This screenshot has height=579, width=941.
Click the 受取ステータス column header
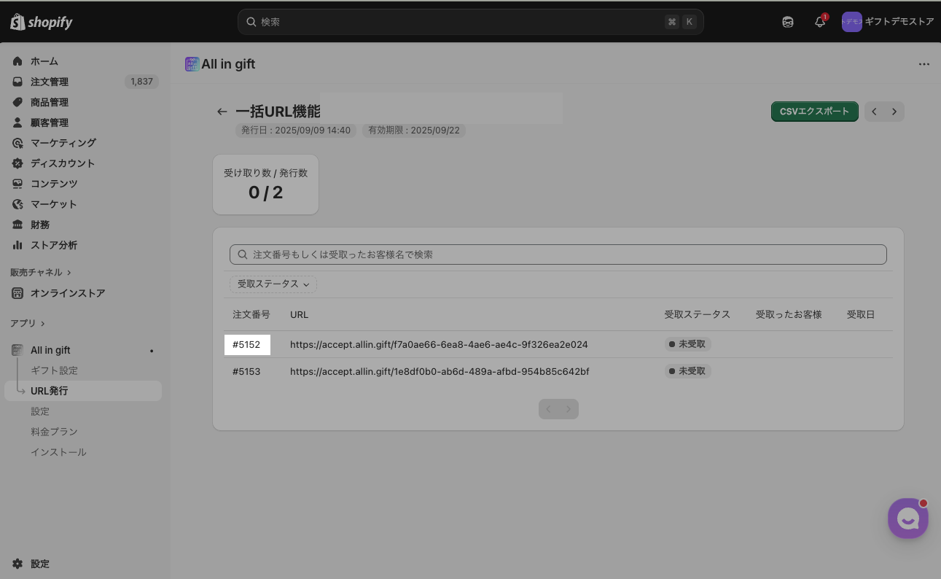coord(698,314)
